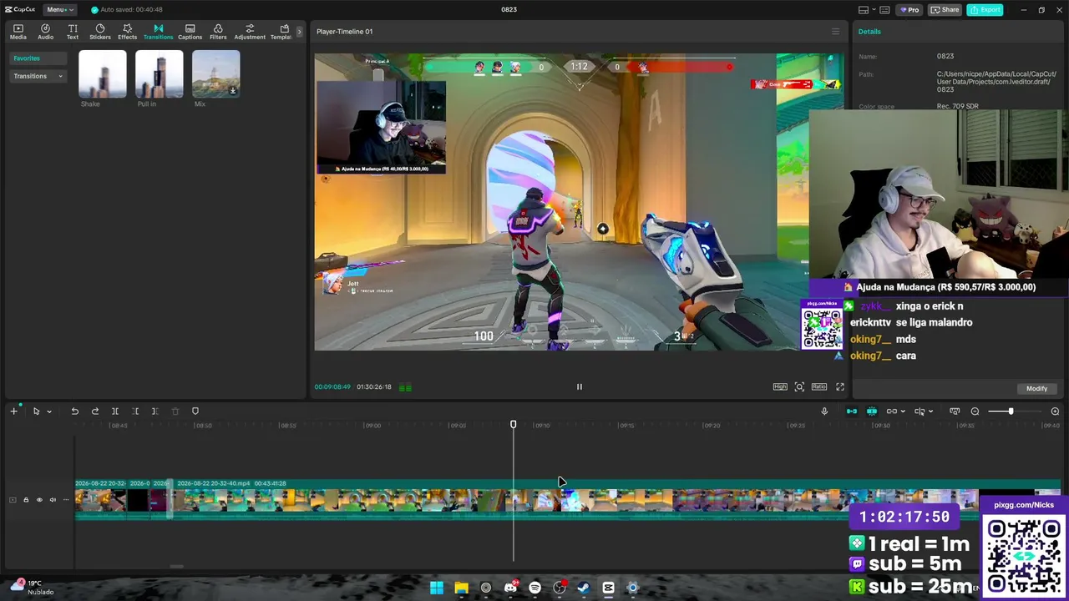Download the Mix transition
Image resolution: width=1069 pixels, height=601 pixels.
point(233,91)
